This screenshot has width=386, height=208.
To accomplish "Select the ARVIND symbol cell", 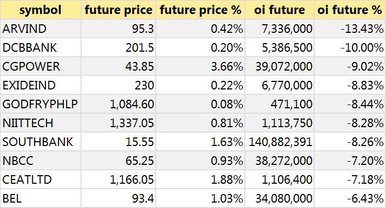I will coord(41,29).
